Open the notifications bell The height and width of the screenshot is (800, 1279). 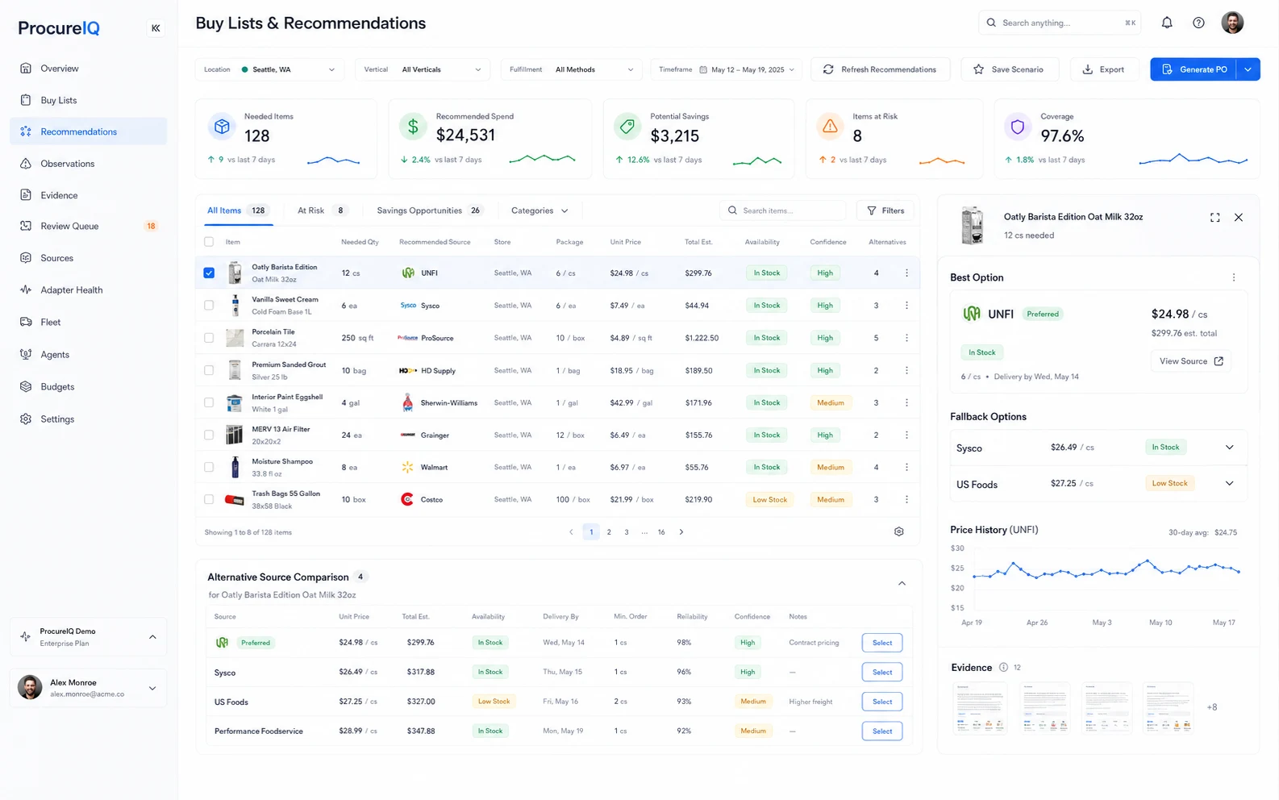coord(1167,23)
